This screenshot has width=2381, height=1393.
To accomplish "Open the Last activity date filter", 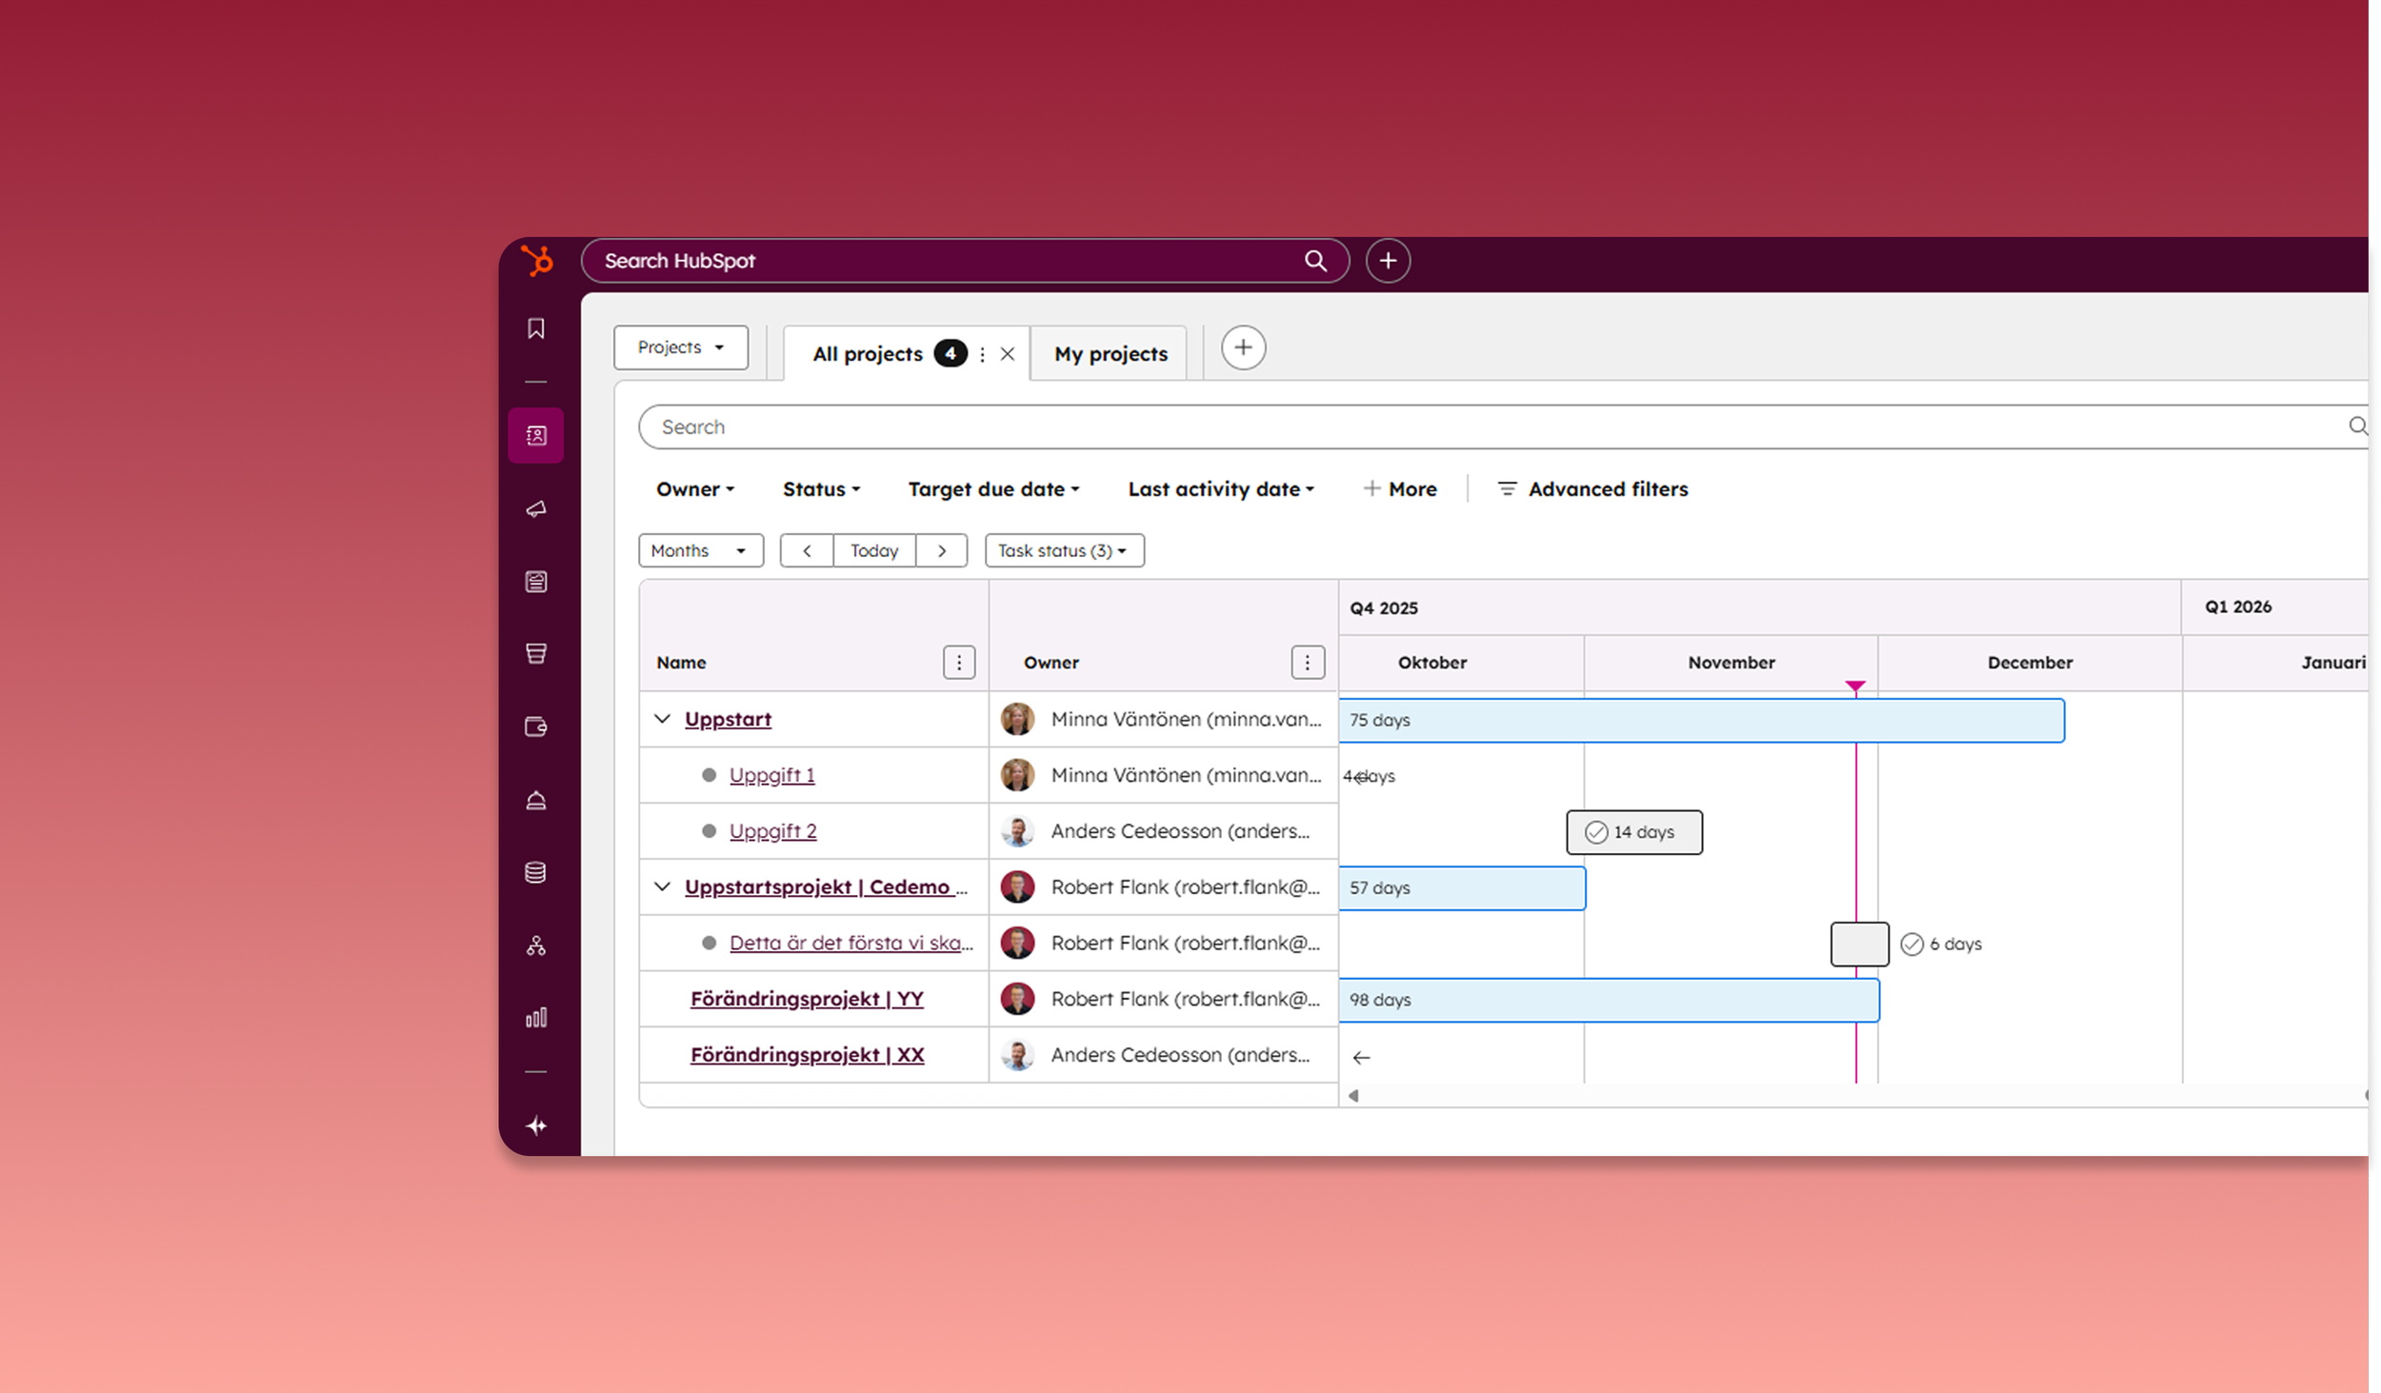I will click(1221, 489).
